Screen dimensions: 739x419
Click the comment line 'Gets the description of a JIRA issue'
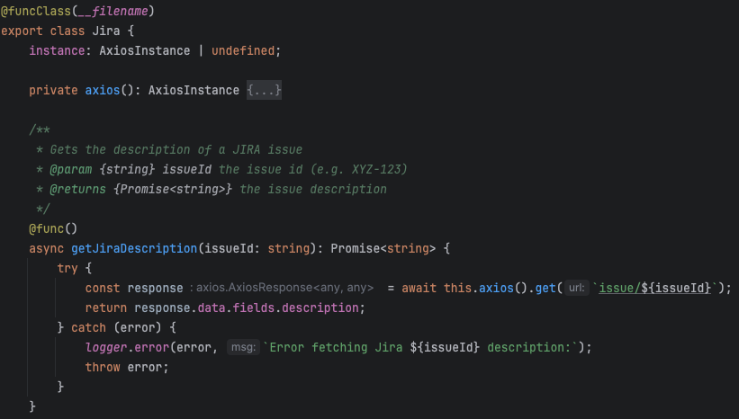(x=176, y=150)
